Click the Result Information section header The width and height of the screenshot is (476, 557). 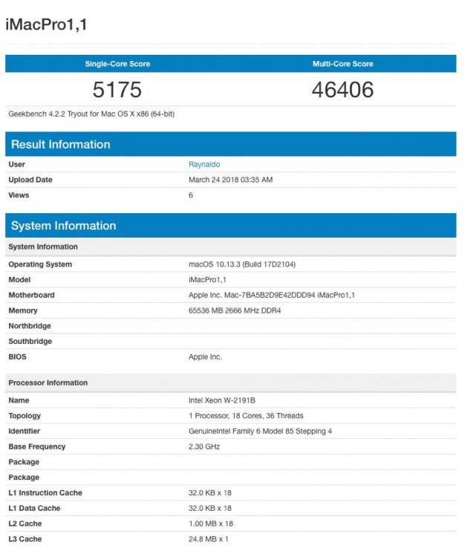coord(230,144)
